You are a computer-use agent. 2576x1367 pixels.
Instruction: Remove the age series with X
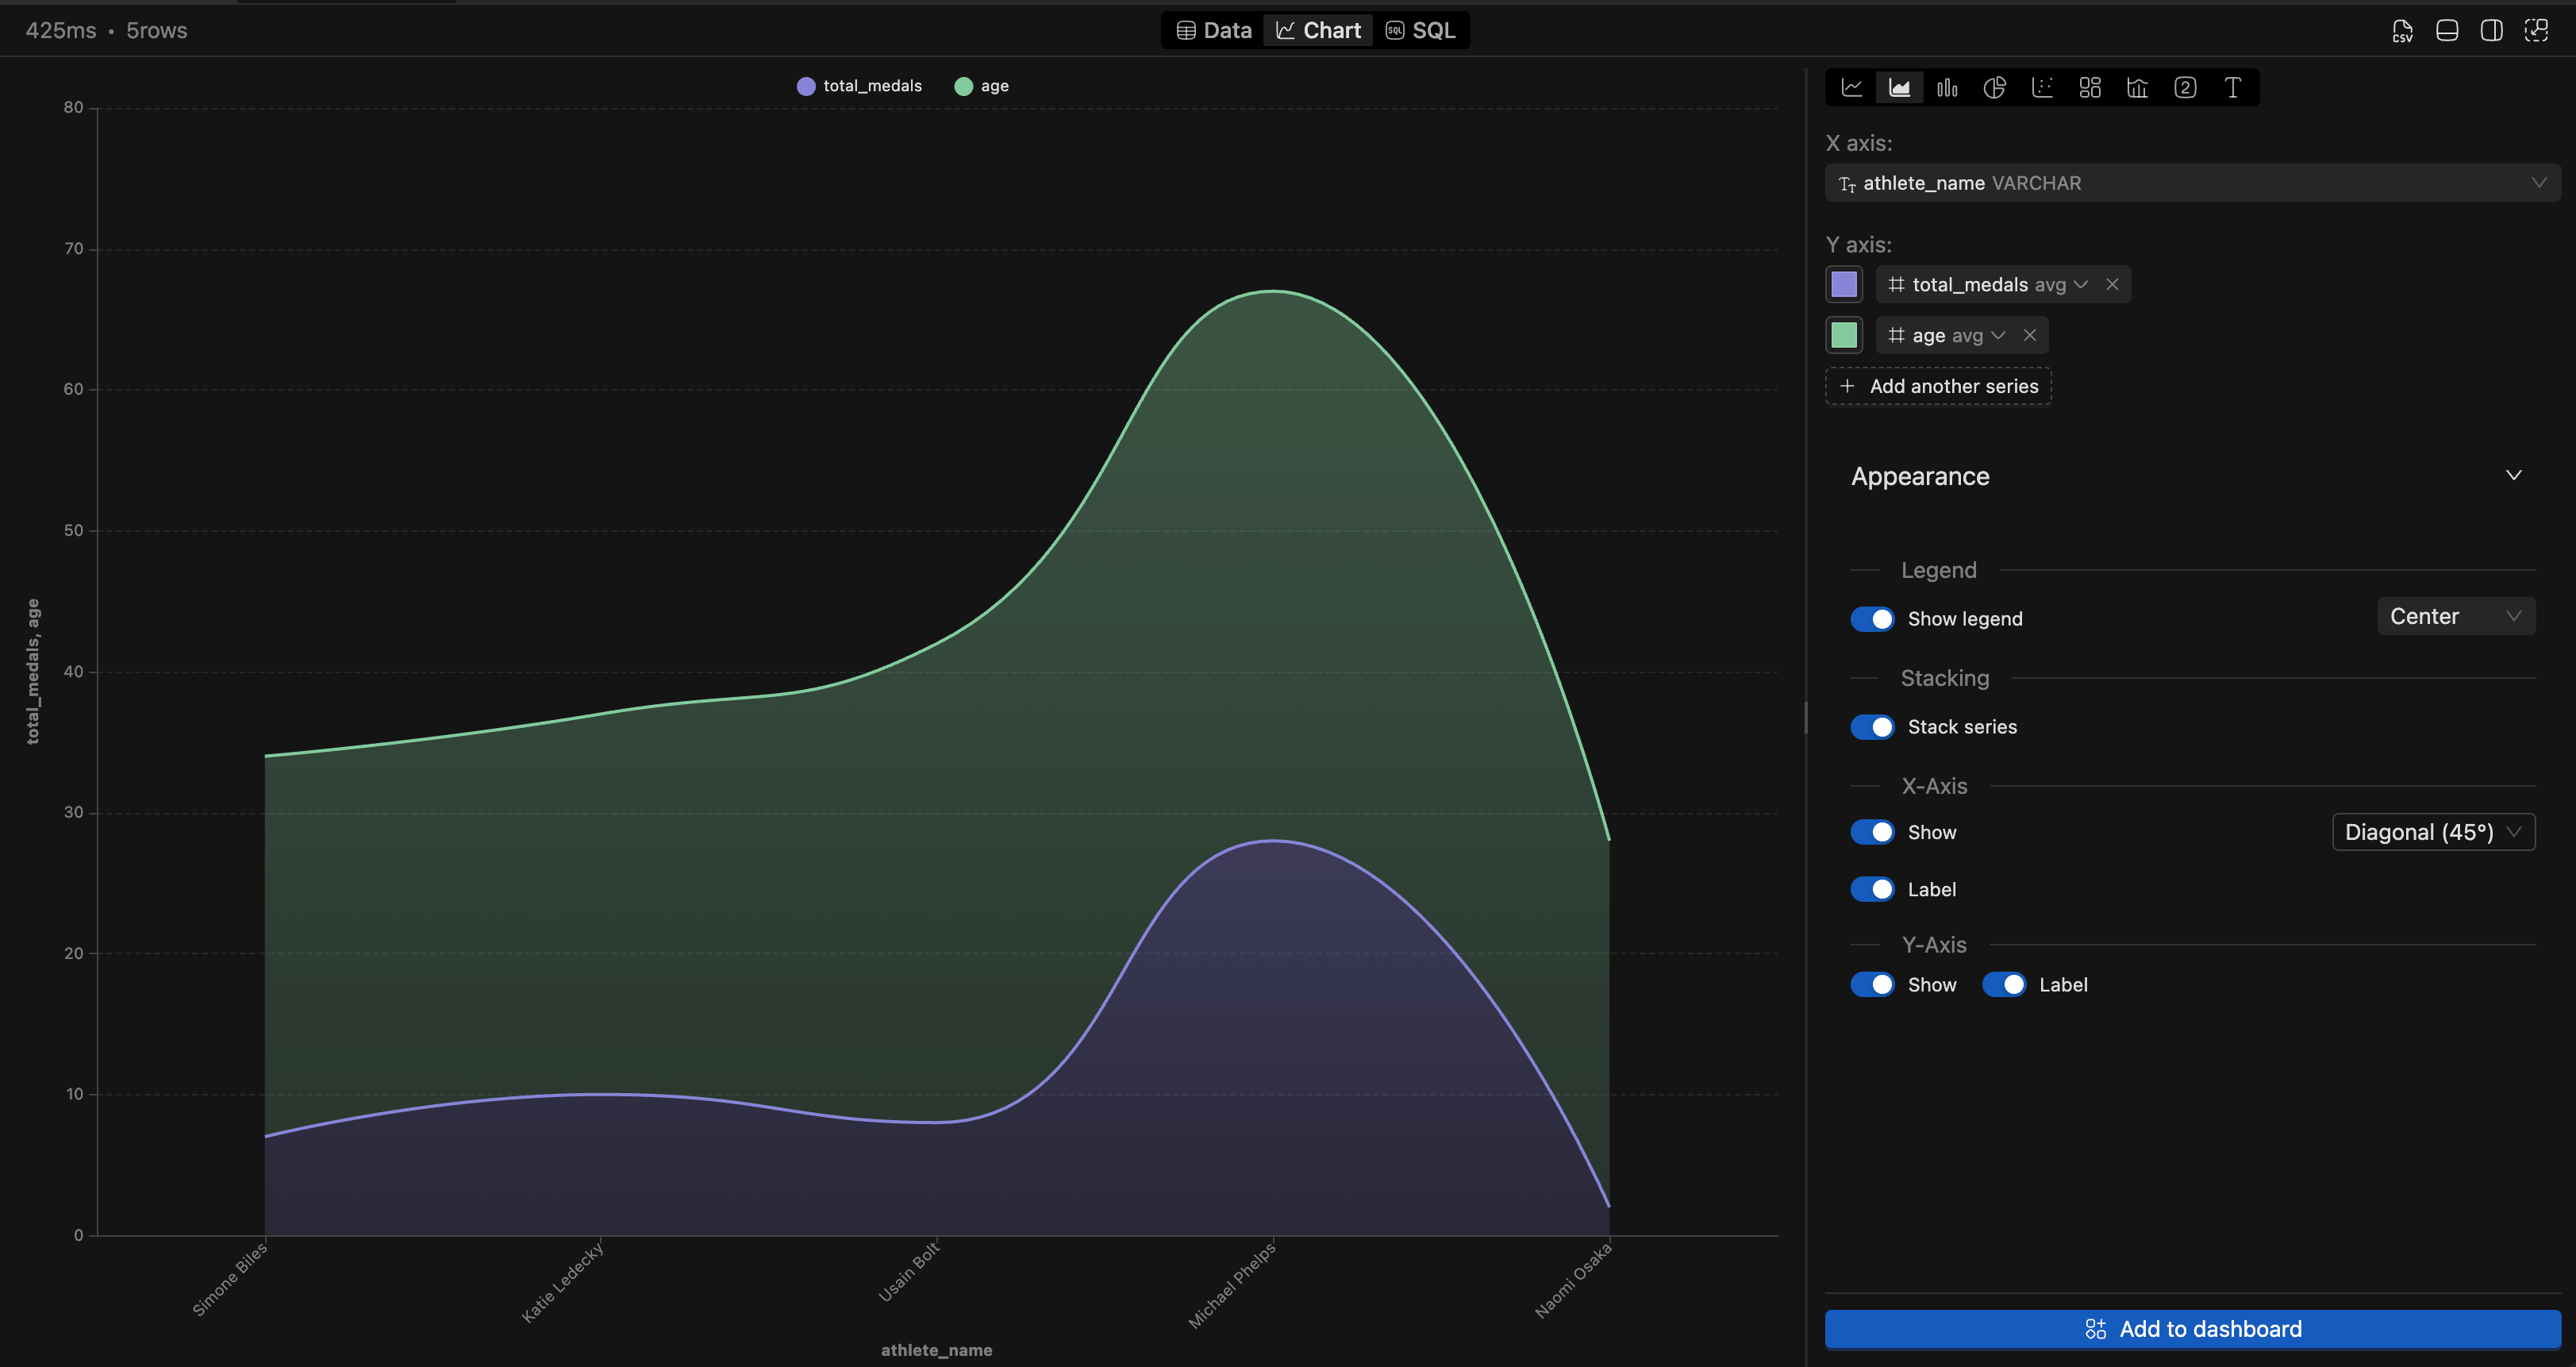coord(2030,335)
